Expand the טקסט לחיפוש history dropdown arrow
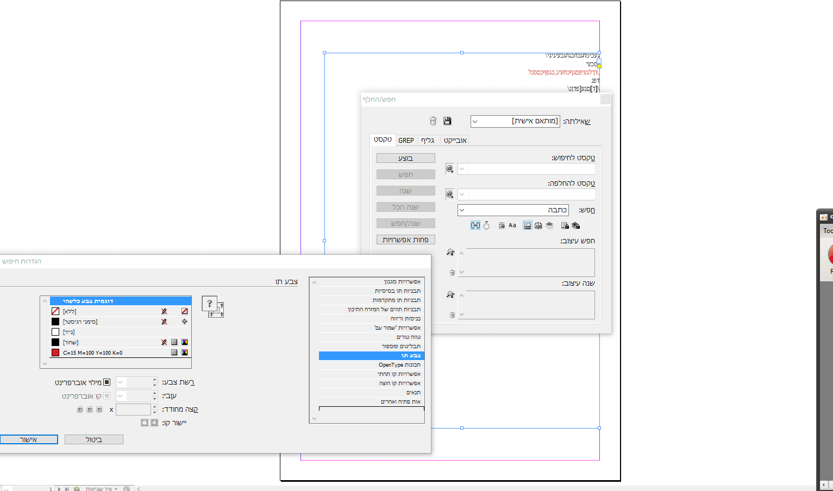The image size is (833, 491). coord(462,169)
